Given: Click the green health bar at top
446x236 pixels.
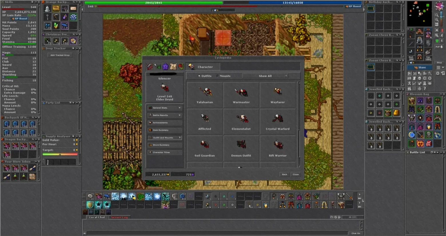Looking at the screenshot, I should click(154, 3).
